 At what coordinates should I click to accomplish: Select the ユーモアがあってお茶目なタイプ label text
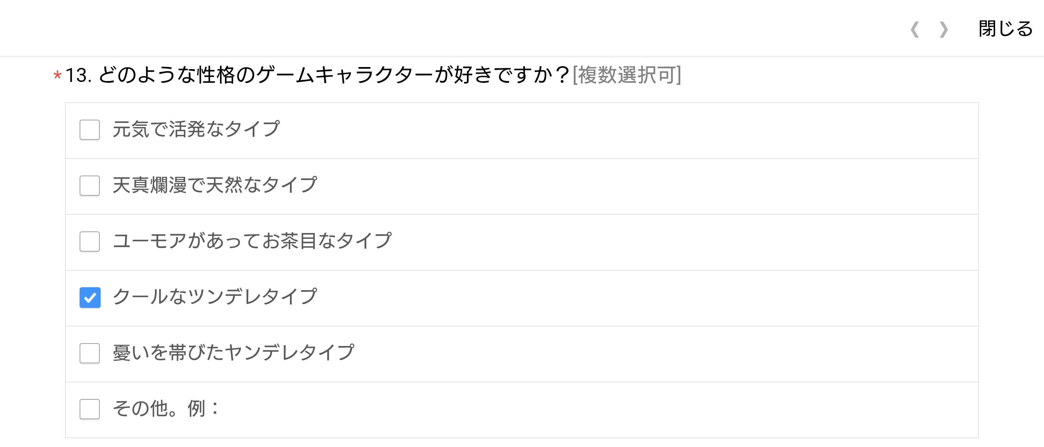[x=252, y=241]
